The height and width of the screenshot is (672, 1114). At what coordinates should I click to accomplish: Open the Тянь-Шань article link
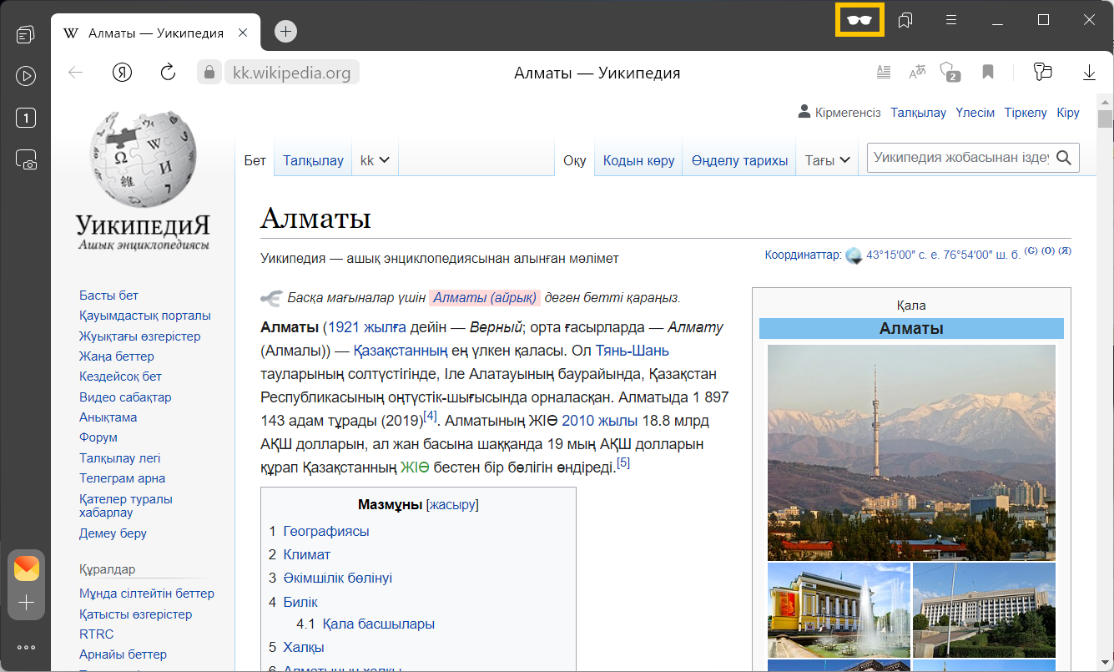click(632, 350)
